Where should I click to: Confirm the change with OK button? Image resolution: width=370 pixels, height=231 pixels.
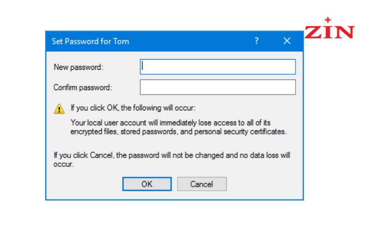point(147,184)
